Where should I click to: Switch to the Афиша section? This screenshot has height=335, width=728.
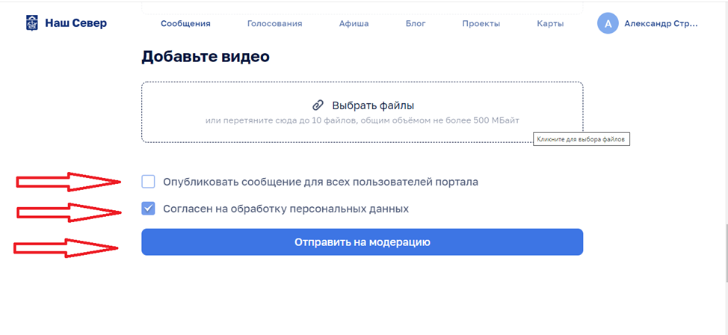[354, 23]
